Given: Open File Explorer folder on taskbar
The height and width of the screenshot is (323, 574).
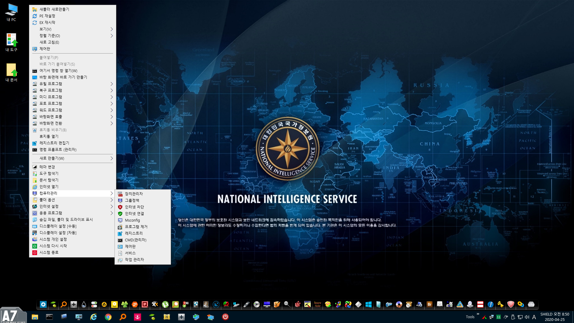Looking at the screenshot, I should tap(35, 317).
